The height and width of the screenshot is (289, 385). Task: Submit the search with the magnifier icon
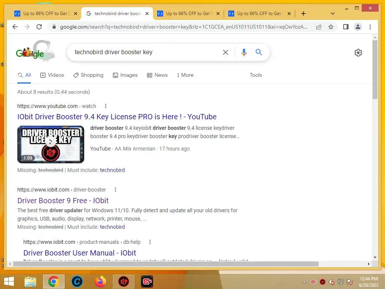click(x=259, y=52)
